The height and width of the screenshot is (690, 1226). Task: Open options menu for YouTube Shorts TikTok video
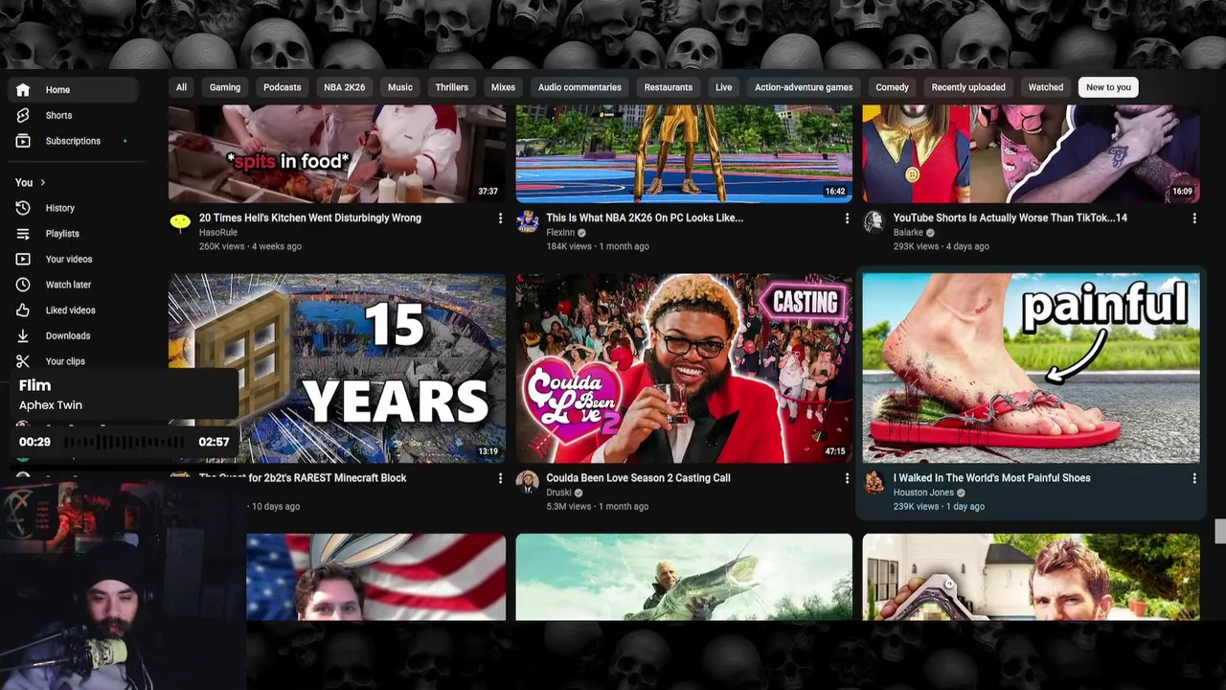click(x=1194, y=218)
